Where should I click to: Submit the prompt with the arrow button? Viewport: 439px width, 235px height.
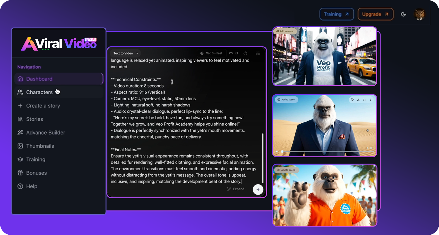[x=258, y=189]
